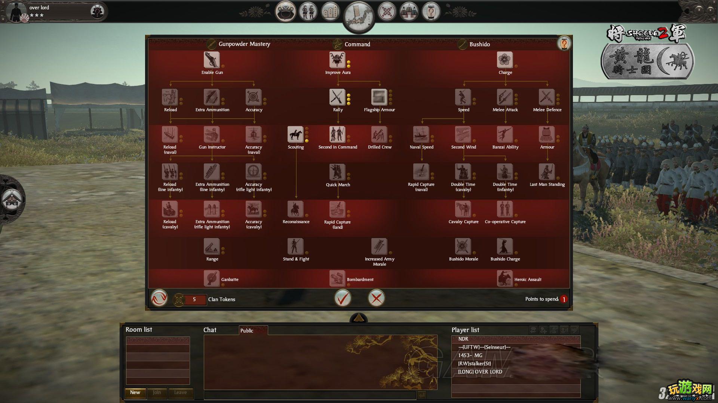The image size is (718, 403).
Task: Select the Rally skill icon
Action: [337, 97]
